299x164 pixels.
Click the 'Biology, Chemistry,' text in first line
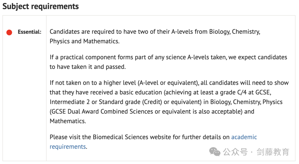tap(235, 32)
